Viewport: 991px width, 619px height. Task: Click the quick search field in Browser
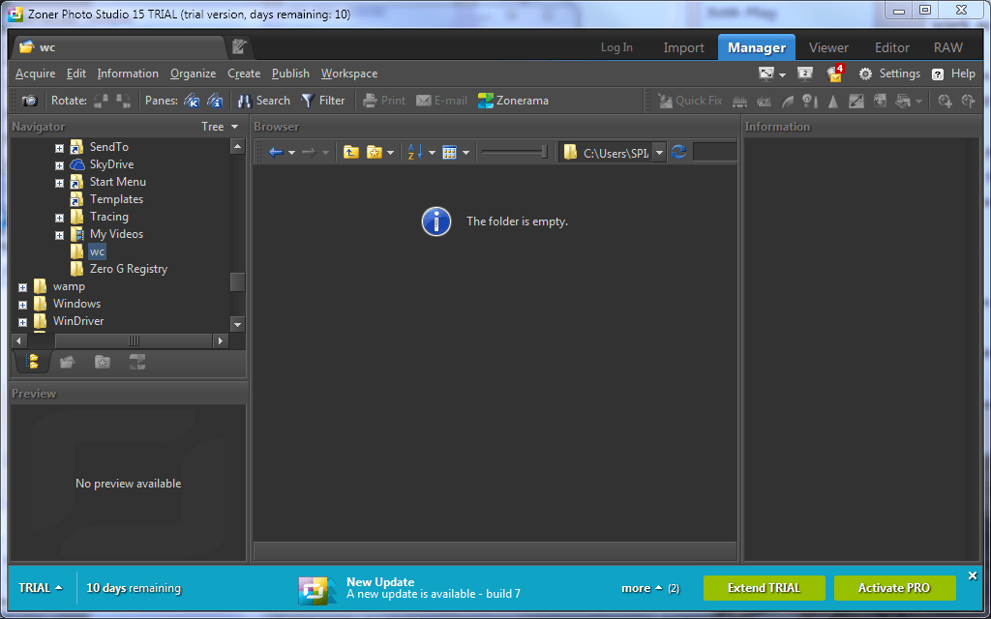[715, 152]
